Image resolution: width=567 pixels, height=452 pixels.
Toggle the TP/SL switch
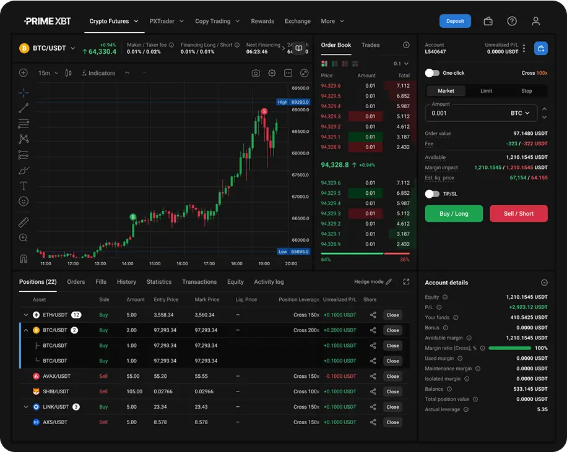432,194
